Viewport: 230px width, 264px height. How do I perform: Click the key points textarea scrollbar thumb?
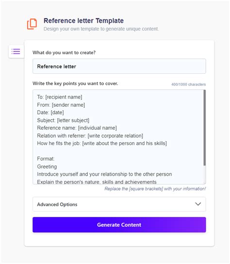[204, 128]
